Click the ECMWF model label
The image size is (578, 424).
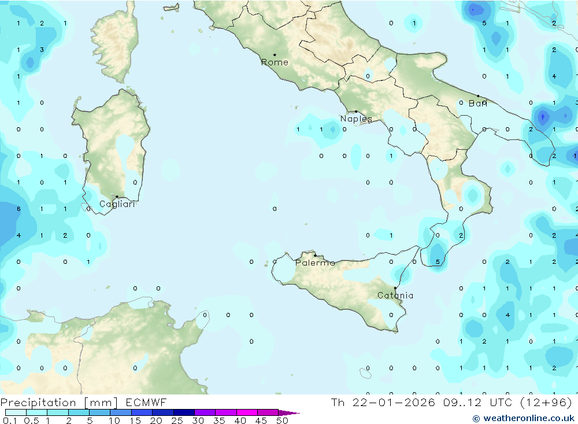point(146,403)
